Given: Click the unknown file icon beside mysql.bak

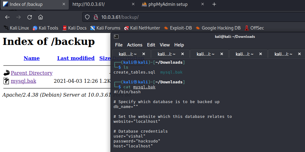Looking at the screenshot, I should 6,81.
